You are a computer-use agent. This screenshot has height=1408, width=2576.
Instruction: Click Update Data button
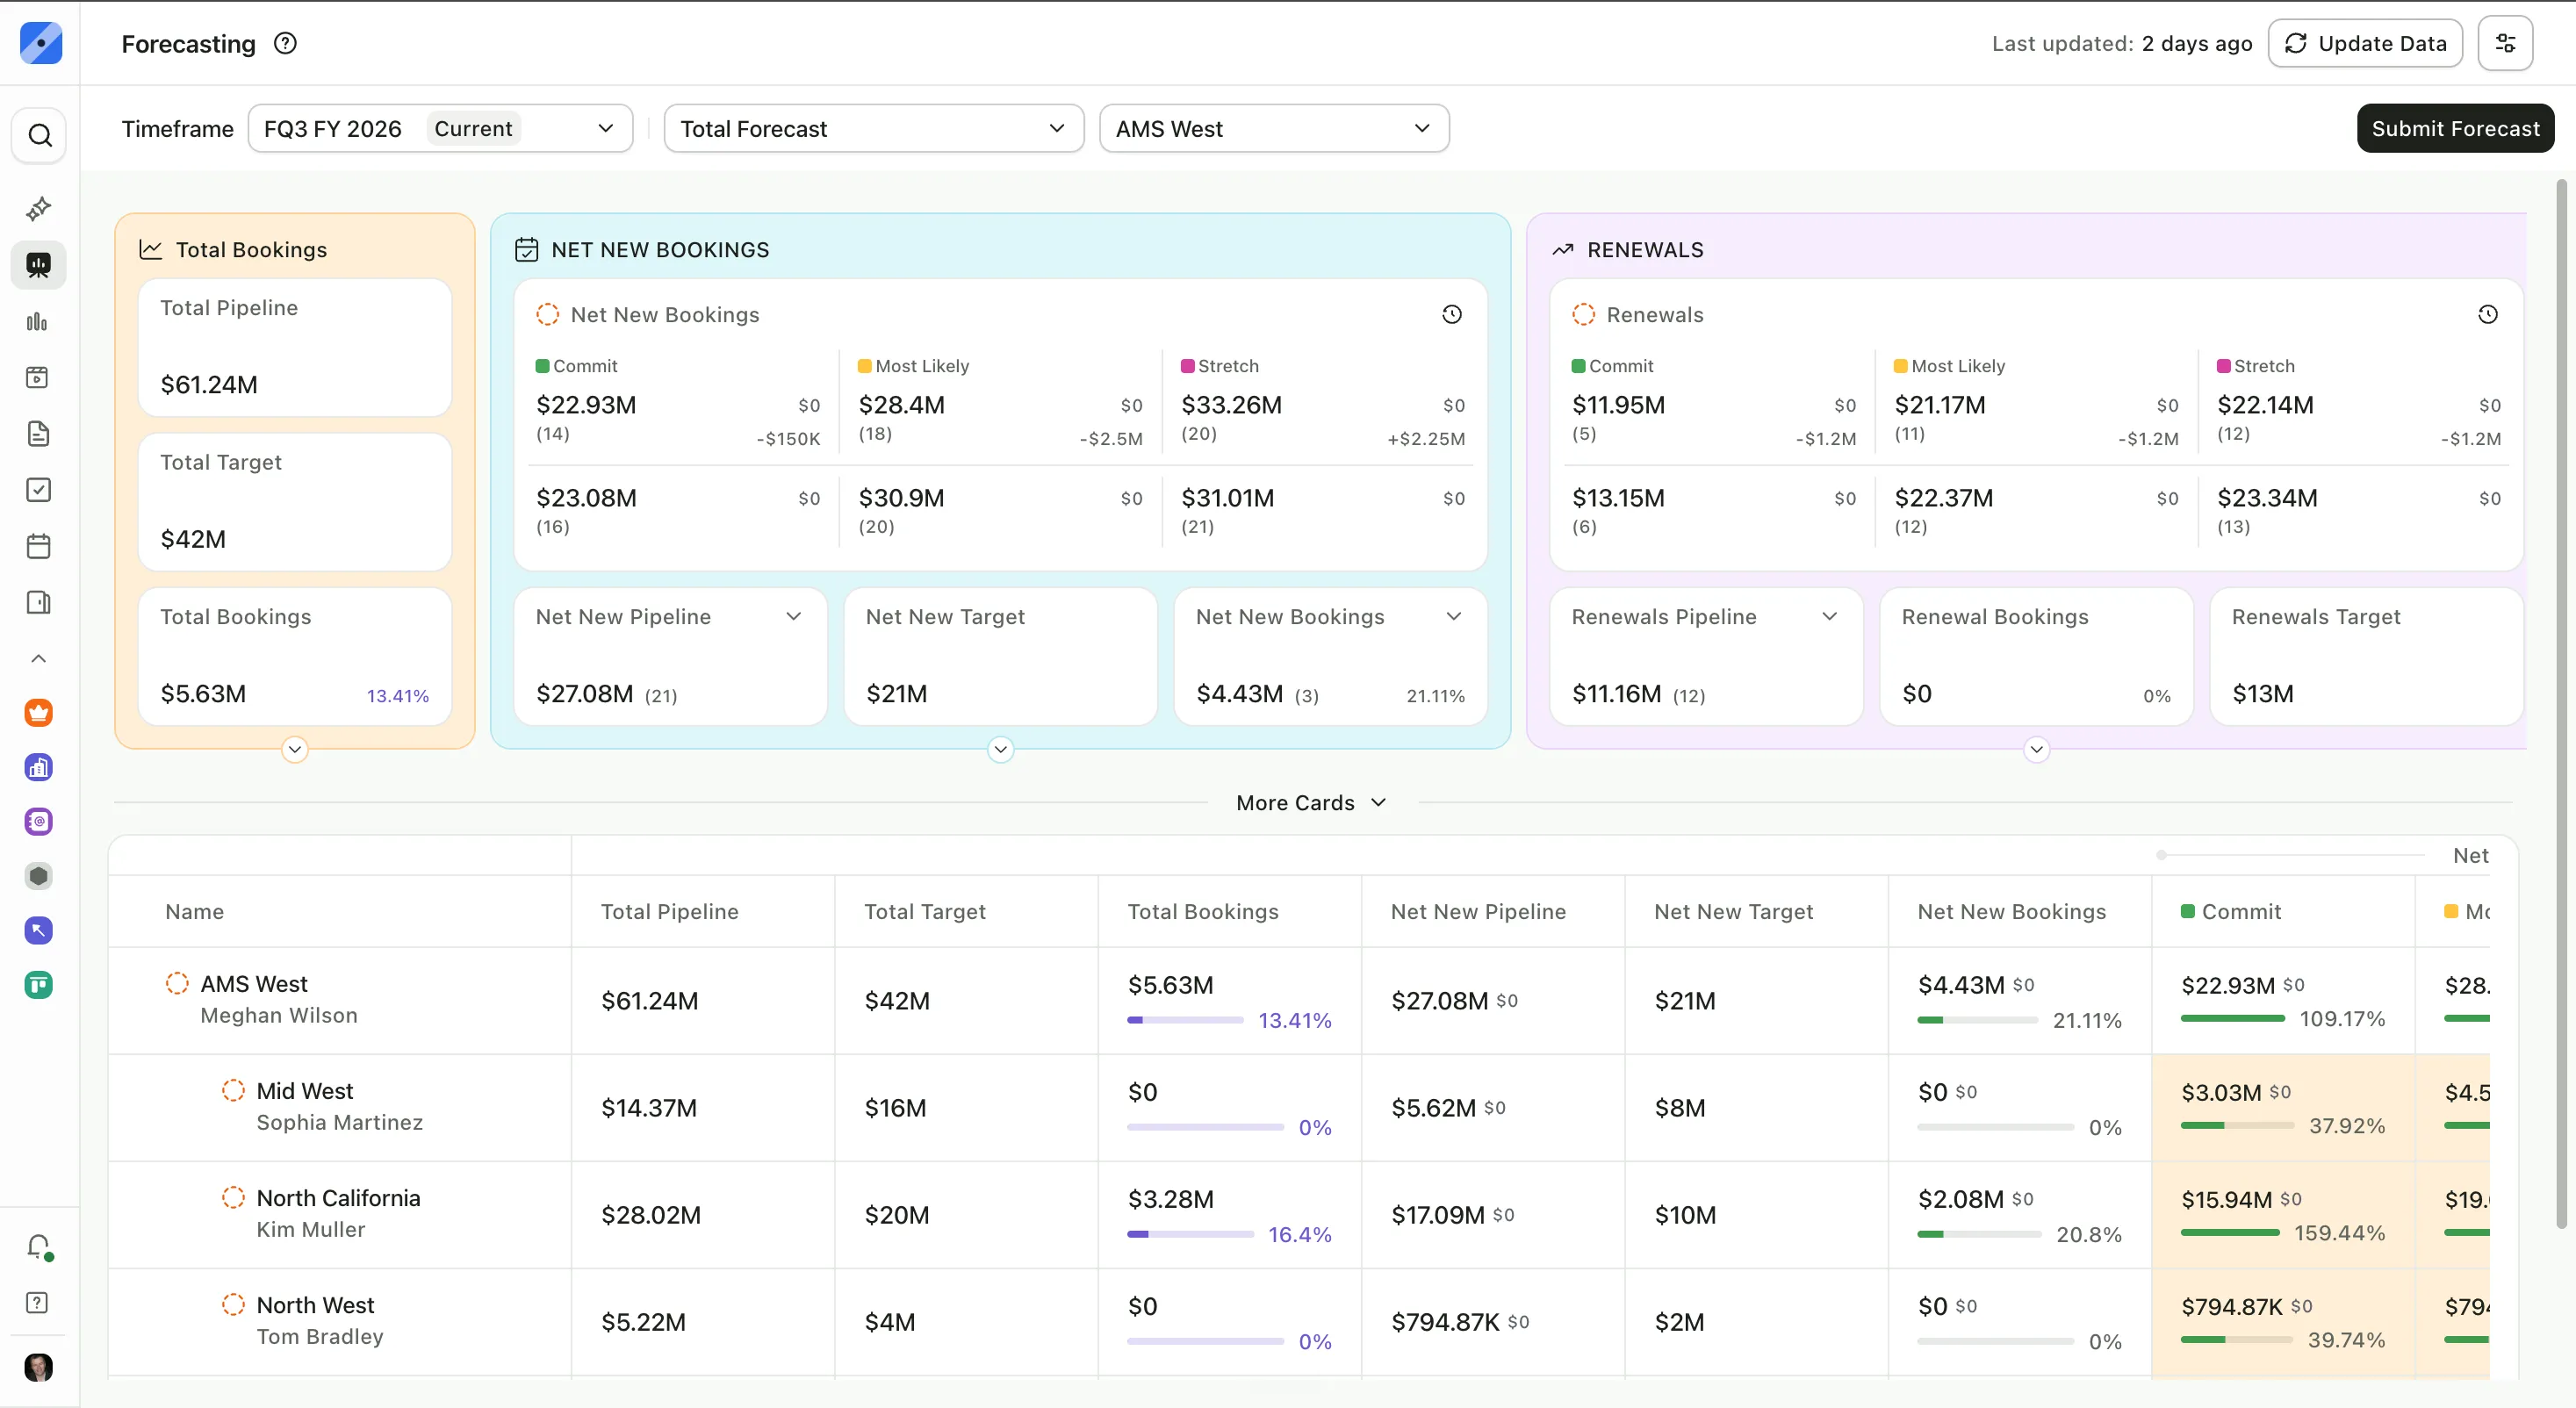coord(2365,43)
